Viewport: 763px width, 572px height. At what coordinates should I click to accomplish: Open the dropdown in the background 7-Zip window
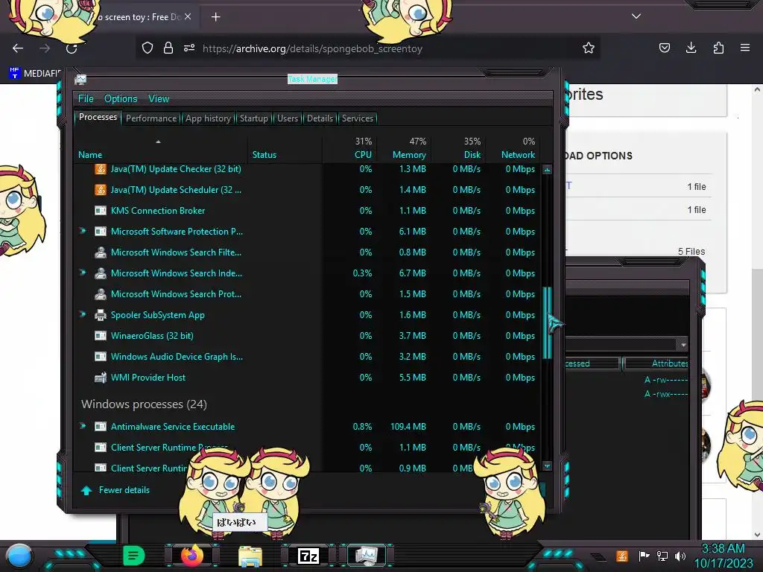click(x=683, y=345)
